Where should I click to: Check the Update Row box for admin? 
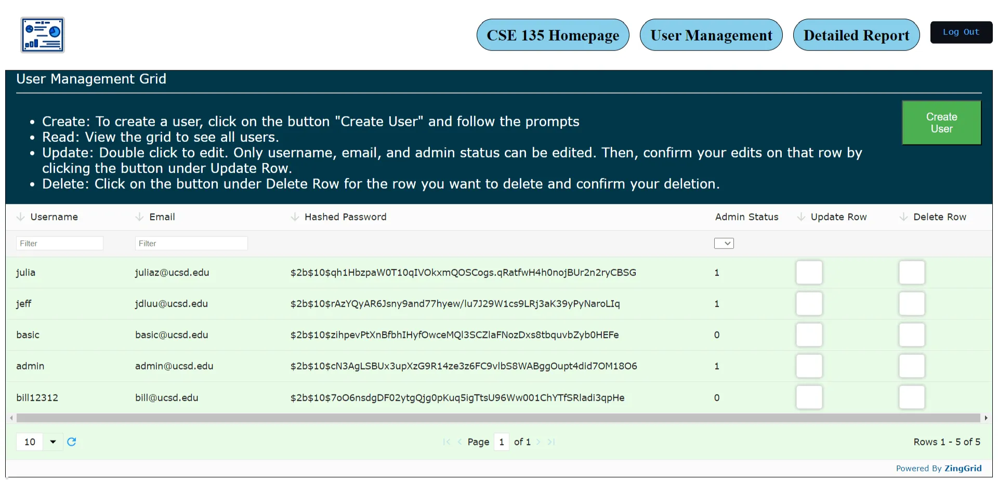coord(809,366)
